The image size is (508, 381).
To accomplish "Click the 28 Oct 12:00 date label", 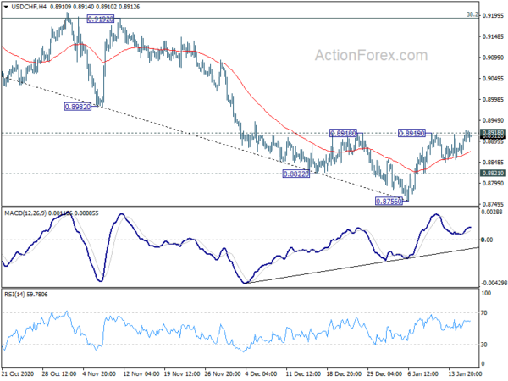I will (x=59, y=373).
